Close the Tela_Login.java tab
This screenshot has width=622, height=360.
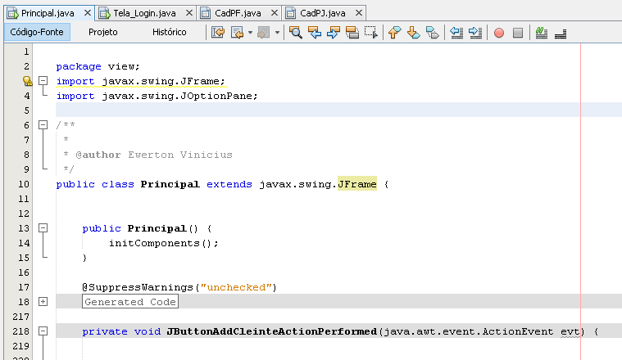(x=189, y=13)
